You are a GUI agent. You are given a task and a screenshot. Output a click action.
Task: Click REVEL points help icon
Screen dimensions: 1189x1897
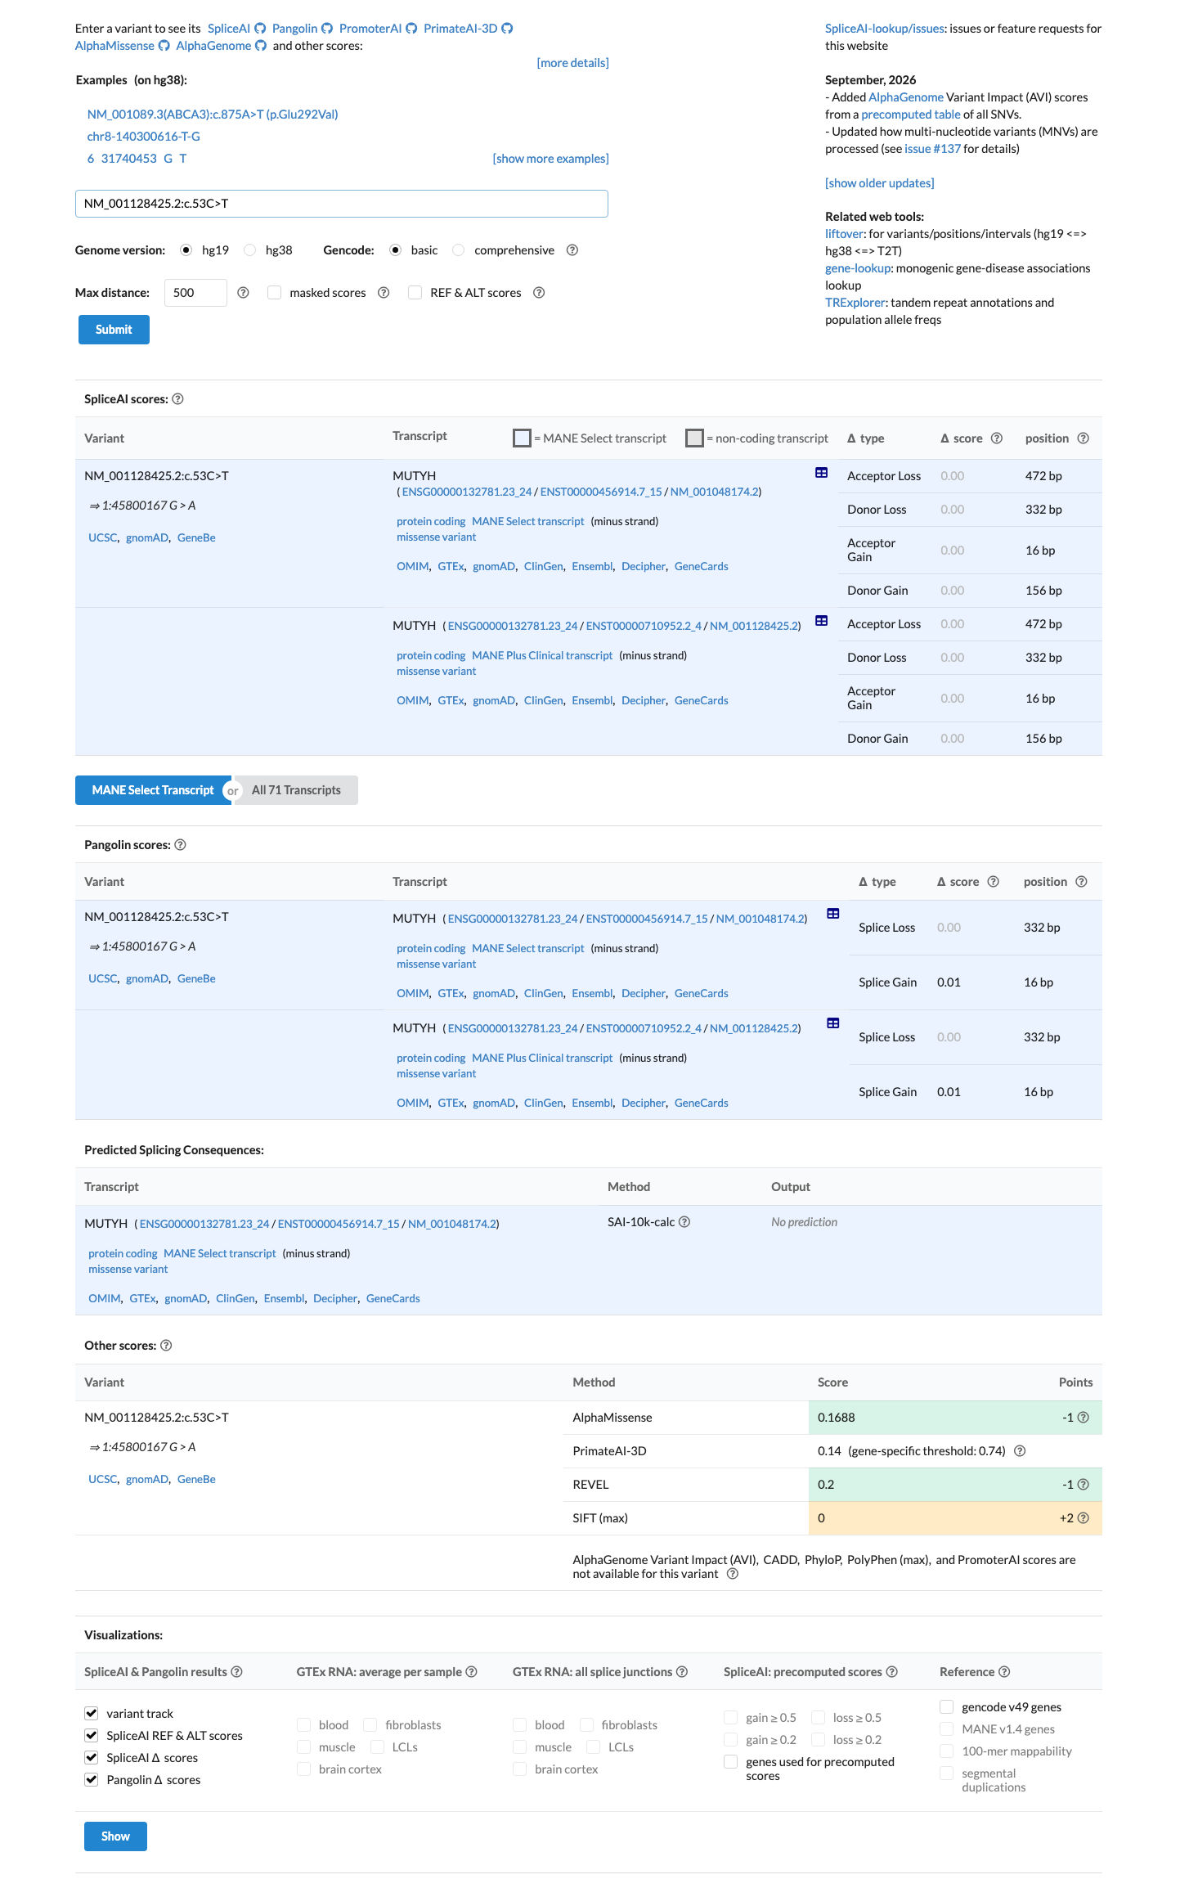click(1083, 1485)
